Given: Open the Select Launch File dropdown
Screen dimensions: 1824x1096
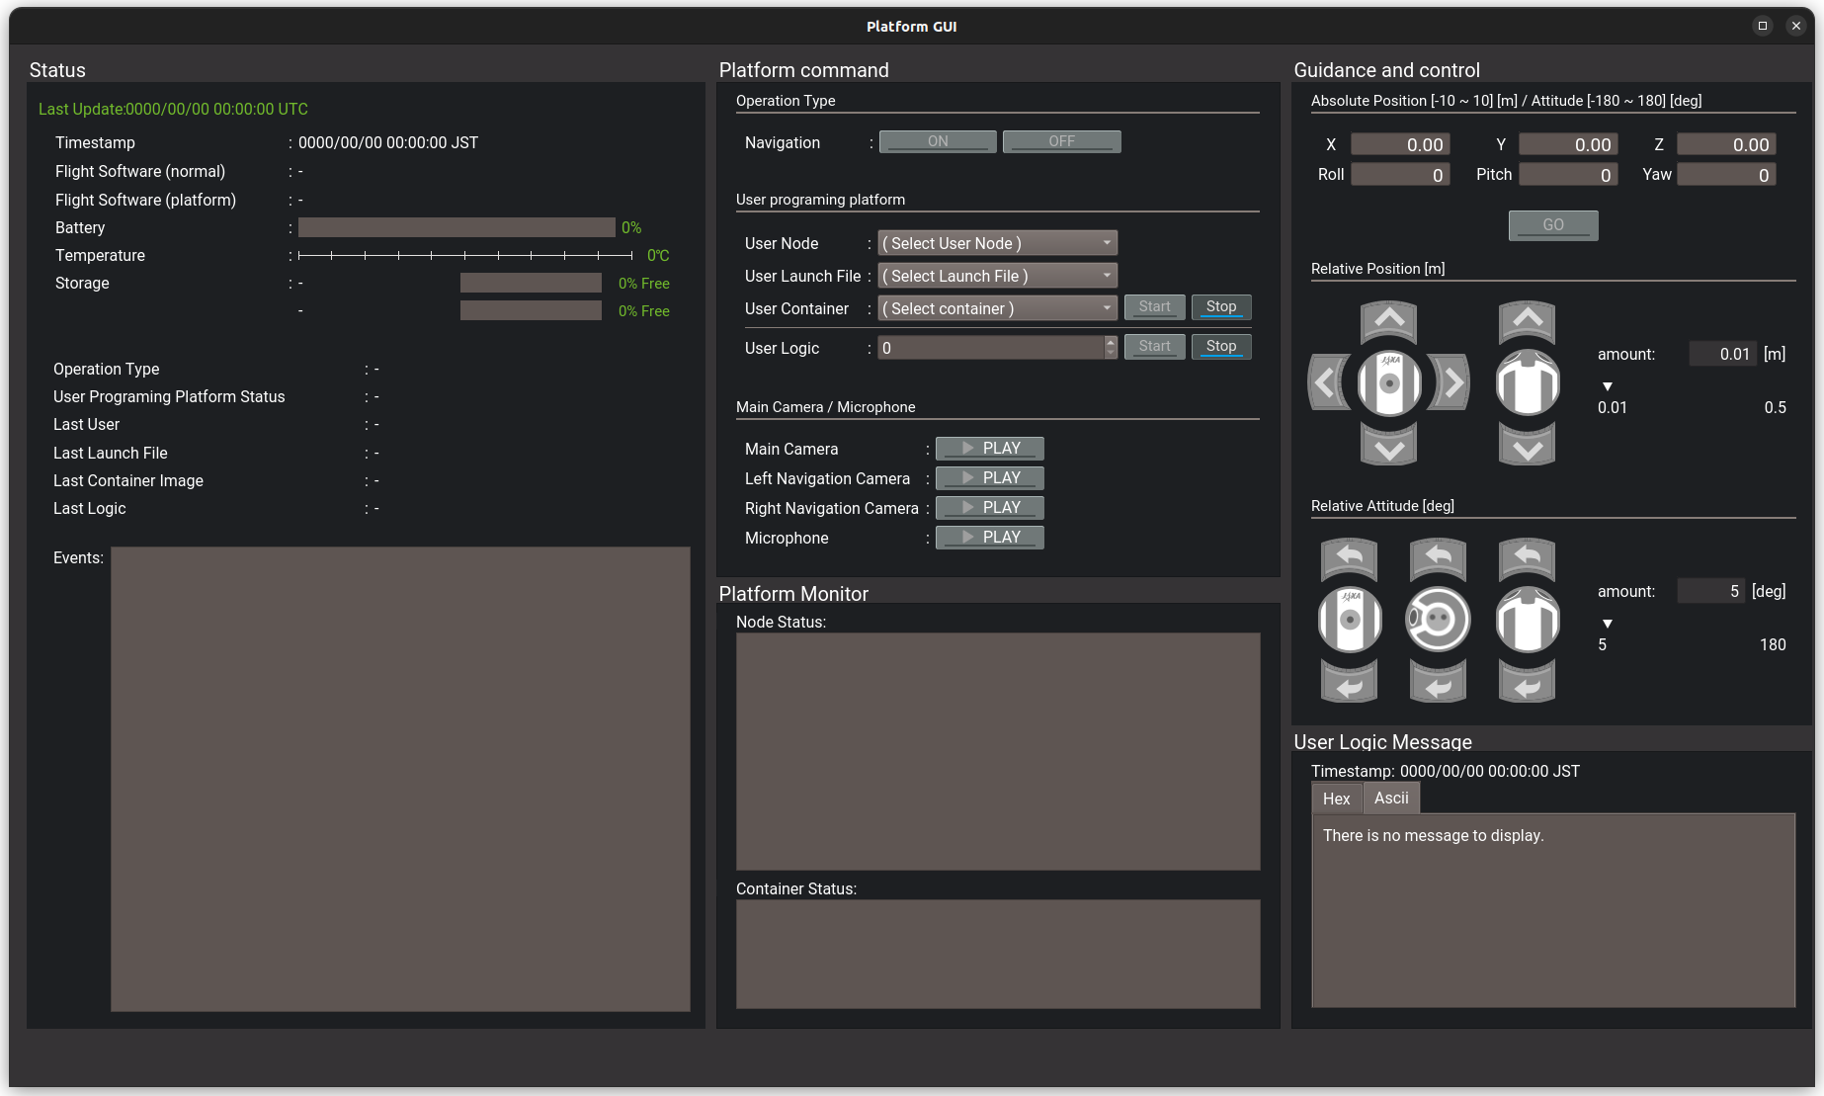Looking at the screenshot, I should coord(996,276).
